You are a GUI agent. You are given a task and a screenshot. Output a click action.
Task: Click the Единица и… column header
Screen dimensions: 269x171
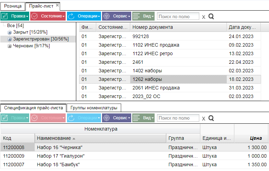(217, 138)
